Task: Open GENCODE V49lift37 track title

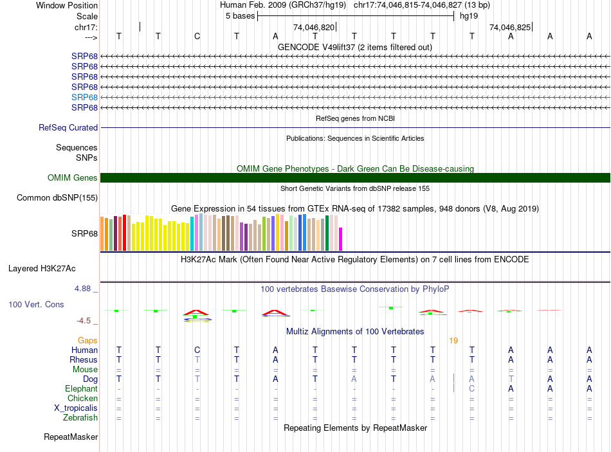Action: [355, 47]
